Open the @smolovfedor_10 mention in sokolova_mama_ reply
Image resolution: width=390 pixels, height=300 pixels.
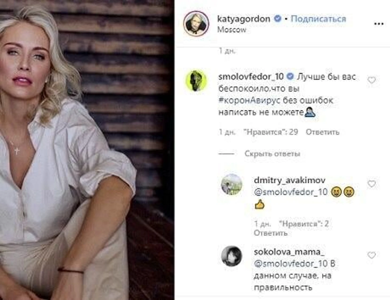coord(291,264)
